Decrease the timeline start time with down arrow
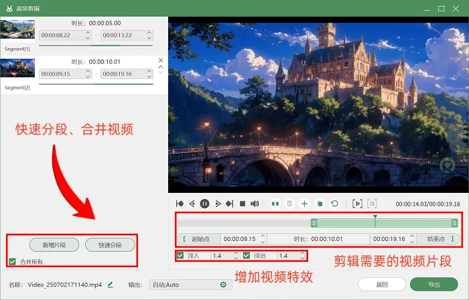 click(x=263, y=242)
